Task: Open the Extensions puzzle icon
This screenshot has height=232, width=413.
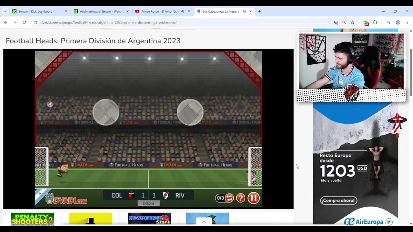Action: click(375, 22)
